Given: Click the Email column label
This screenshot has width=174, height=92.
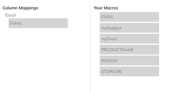Looking at the screenshot, I should (10, 15).
